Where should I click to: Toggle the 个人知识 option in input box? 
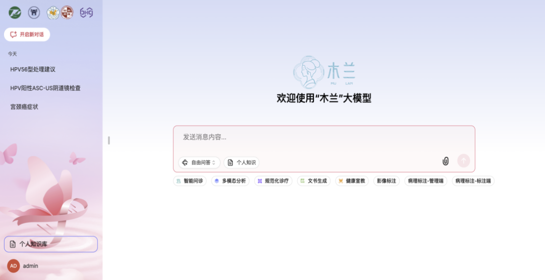click(x=242, y=162)
